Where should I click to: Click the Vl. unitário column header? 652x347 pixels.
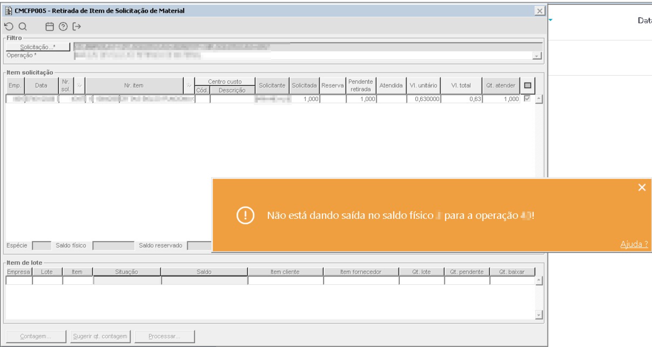(423, 85)
